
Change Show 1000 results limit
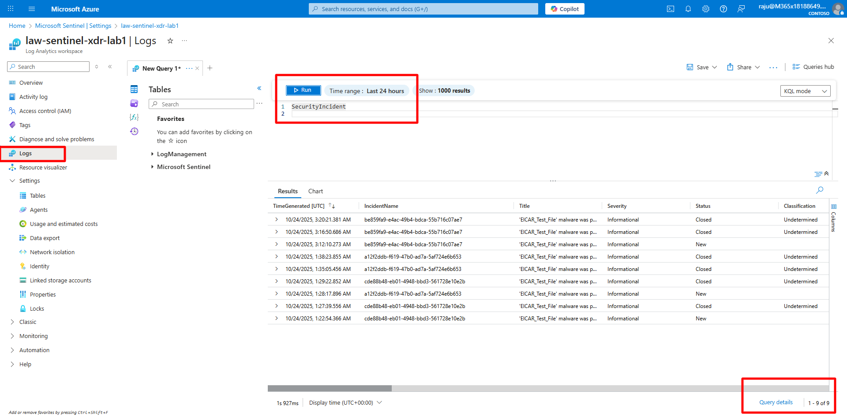coord(444,90)
